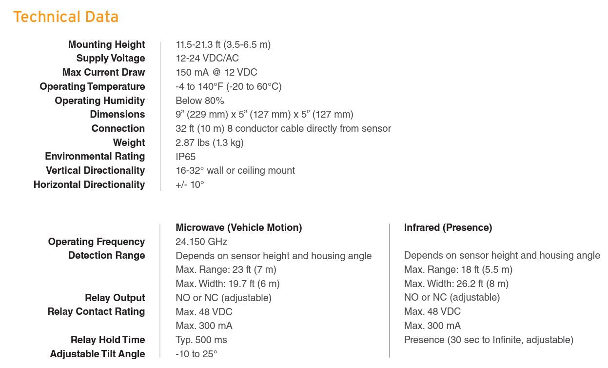Select the Supply Voltage value 12-24 VDC/AC
The width and height of the screenshot is (608, 368).
pyautogui.click(x=207, y=59)
